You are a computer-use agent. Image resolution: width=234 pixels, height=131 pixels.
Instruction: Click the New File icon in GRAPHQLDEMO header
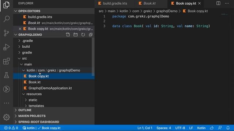68,35
